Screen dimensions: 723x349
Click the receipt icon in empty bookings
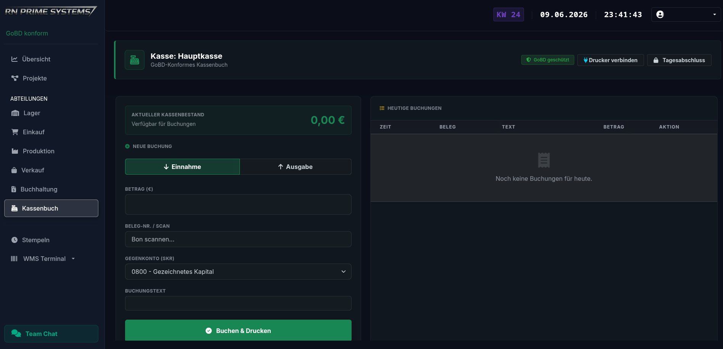pyautogui.click(x=544, y=160)
